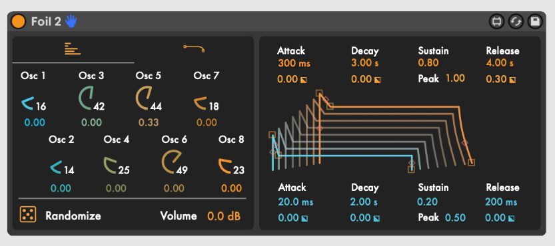
Task: Select the Volume 0.0 dB field
Action: pos(224,216)
